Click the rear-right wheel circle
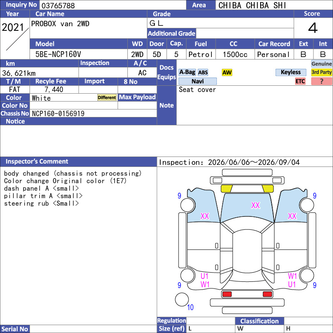Screen dimensions: 333x333 pyautogui.click(x=307, y=276)
